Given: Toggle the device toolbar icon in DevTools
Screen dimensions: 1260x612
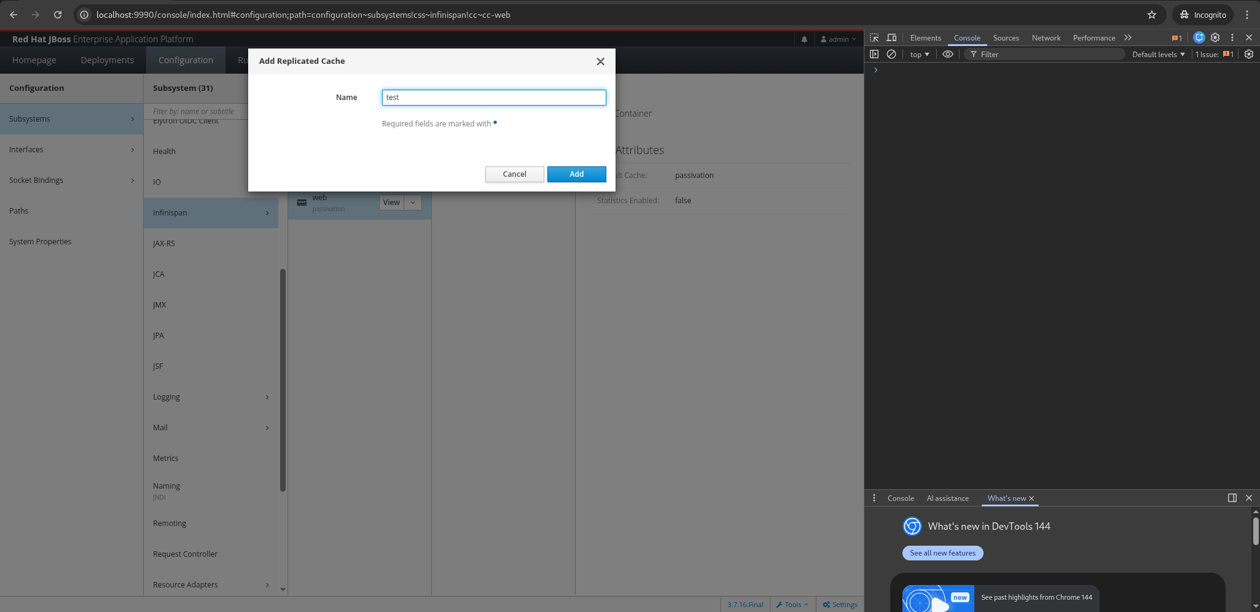Looking at the screenshot, I should (891, 37).
